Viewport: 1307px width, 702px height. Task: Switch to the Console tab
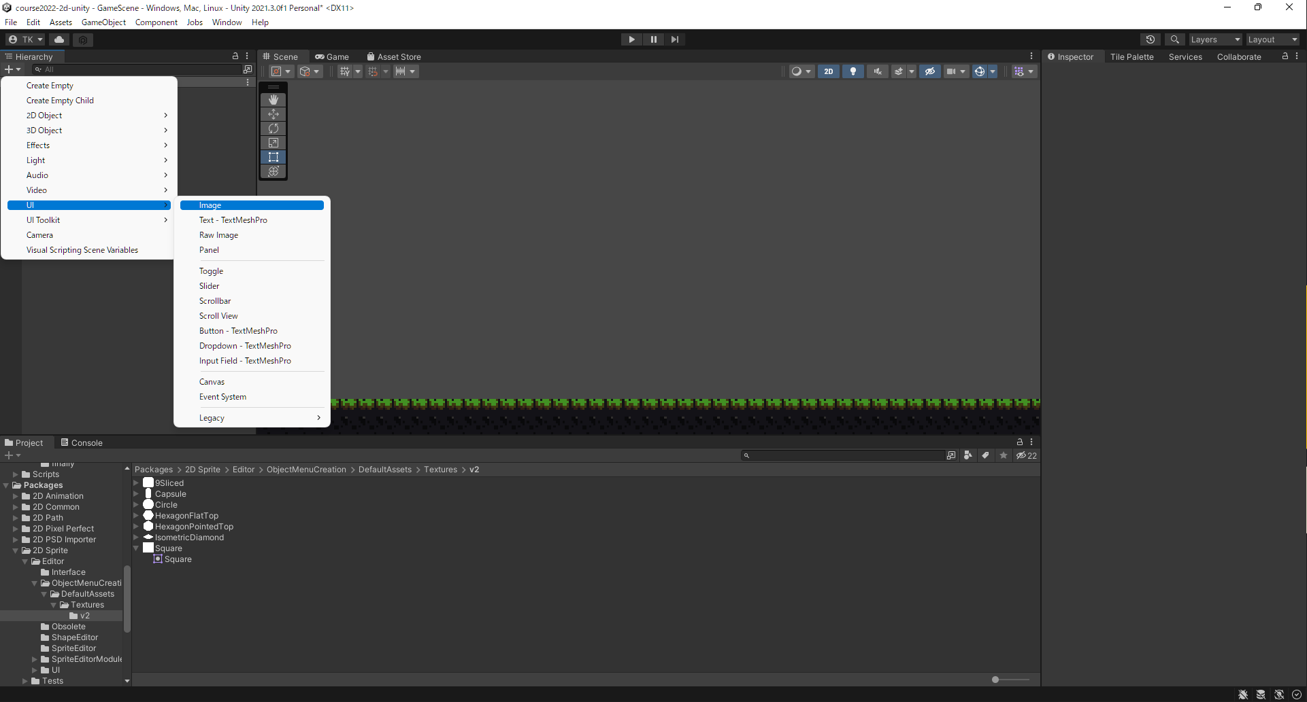[x=82, y=442]
